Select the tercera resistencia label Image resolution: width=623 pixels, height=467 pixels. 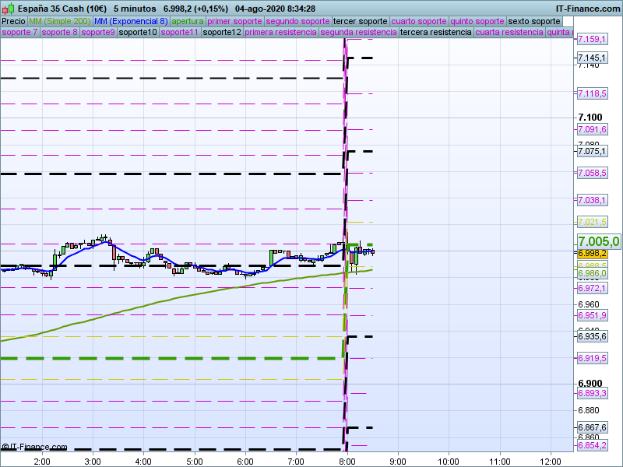435,33
